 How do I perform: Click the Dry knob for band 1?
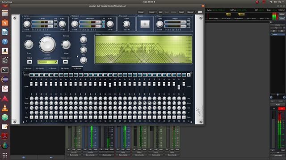pyautogui.click(x=32, y=98)
